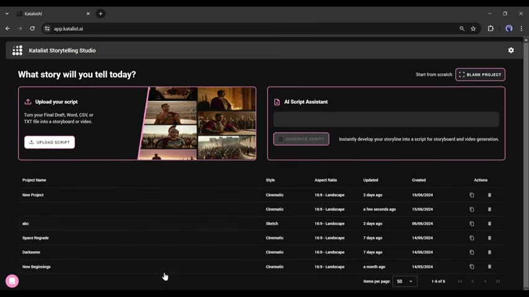Duplicate the Darksome project
Screen dimensions: 529x297
click(471, 252)
